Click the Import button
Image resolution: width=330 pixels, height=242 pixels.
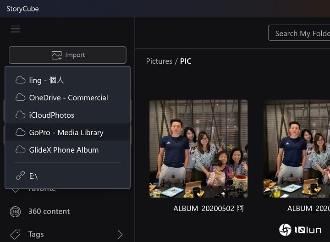coord(67,55)
